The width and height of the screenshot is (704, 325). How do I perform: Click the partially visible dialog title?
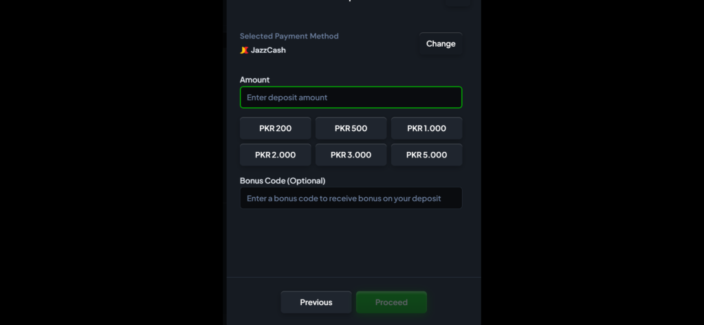pos(351,1)
